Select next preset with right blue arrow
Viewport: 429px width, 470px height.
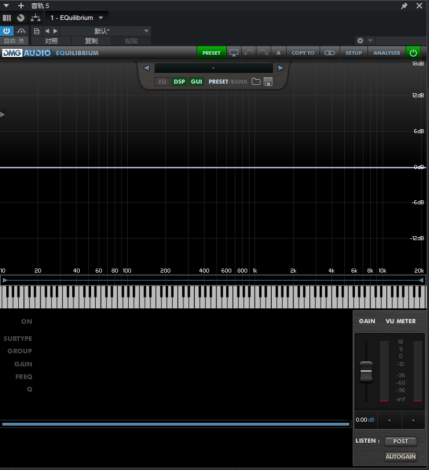pyautogui.click(x=280, y=68)
